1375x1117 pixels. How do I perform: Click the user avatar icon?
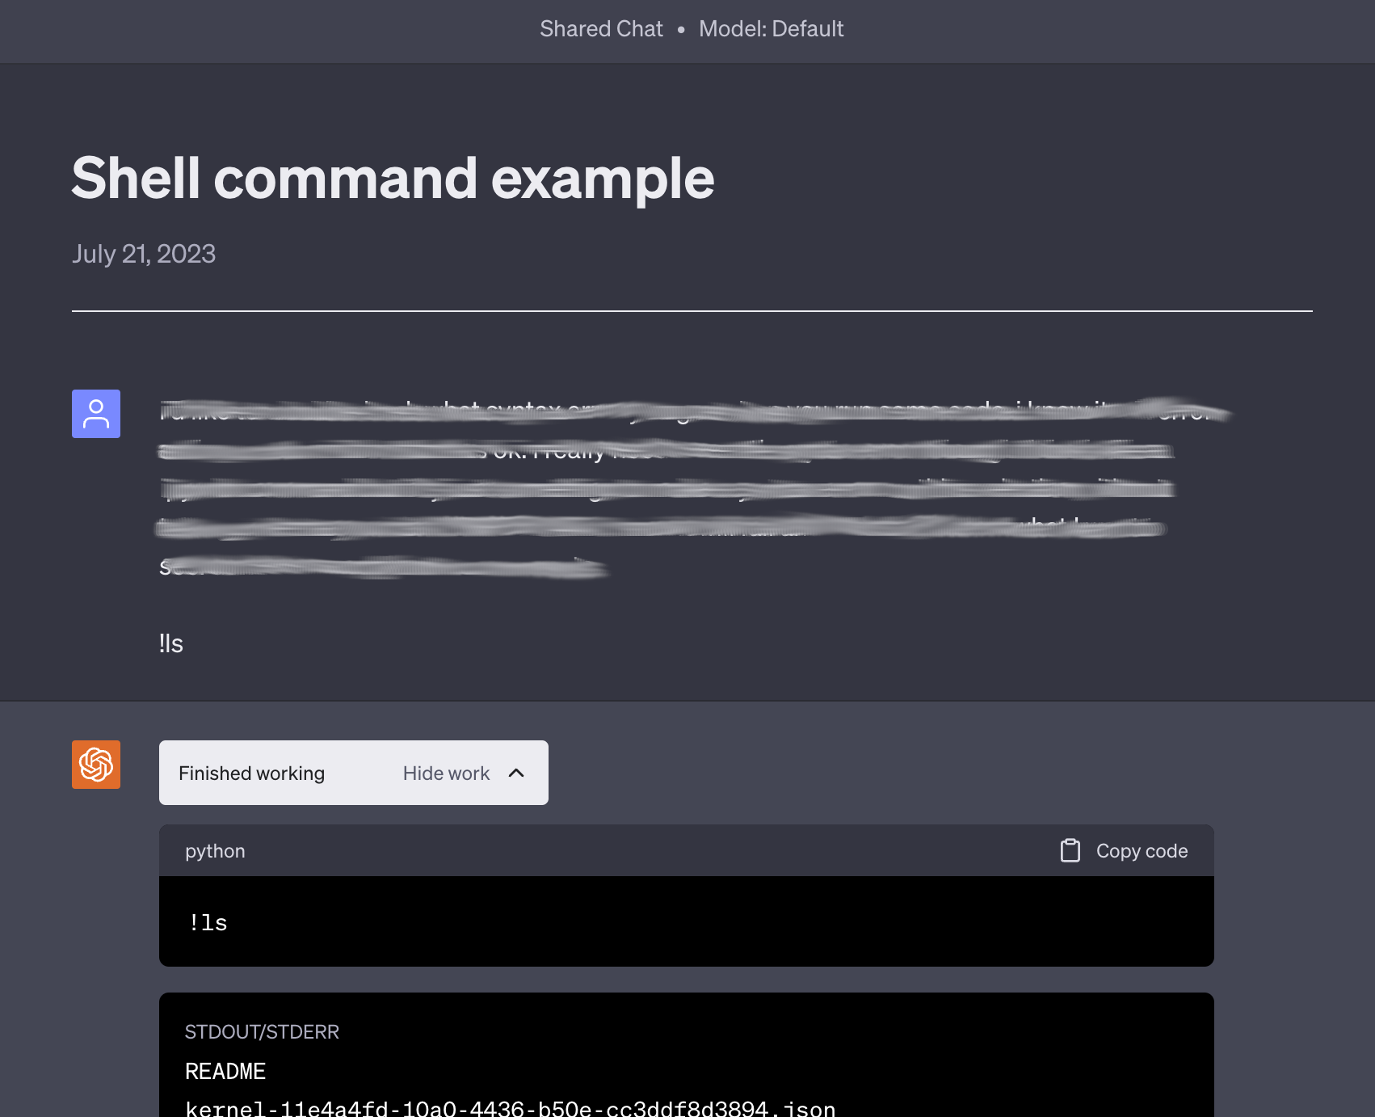96,414
